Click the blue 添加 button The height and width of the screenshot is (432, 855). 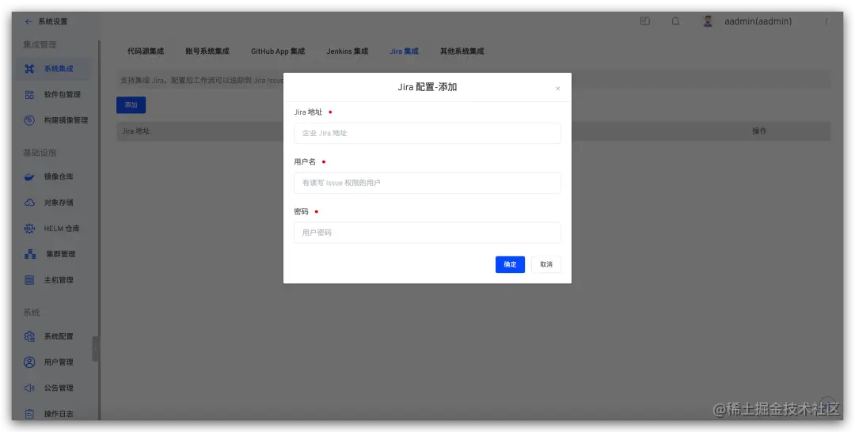coord(131,104)
